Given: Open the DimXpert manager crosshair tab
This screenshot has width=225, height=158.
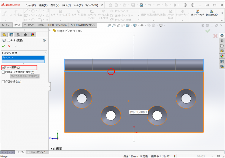Looking at the screenshot, I should pyautogui.click(x=25, y=35).
